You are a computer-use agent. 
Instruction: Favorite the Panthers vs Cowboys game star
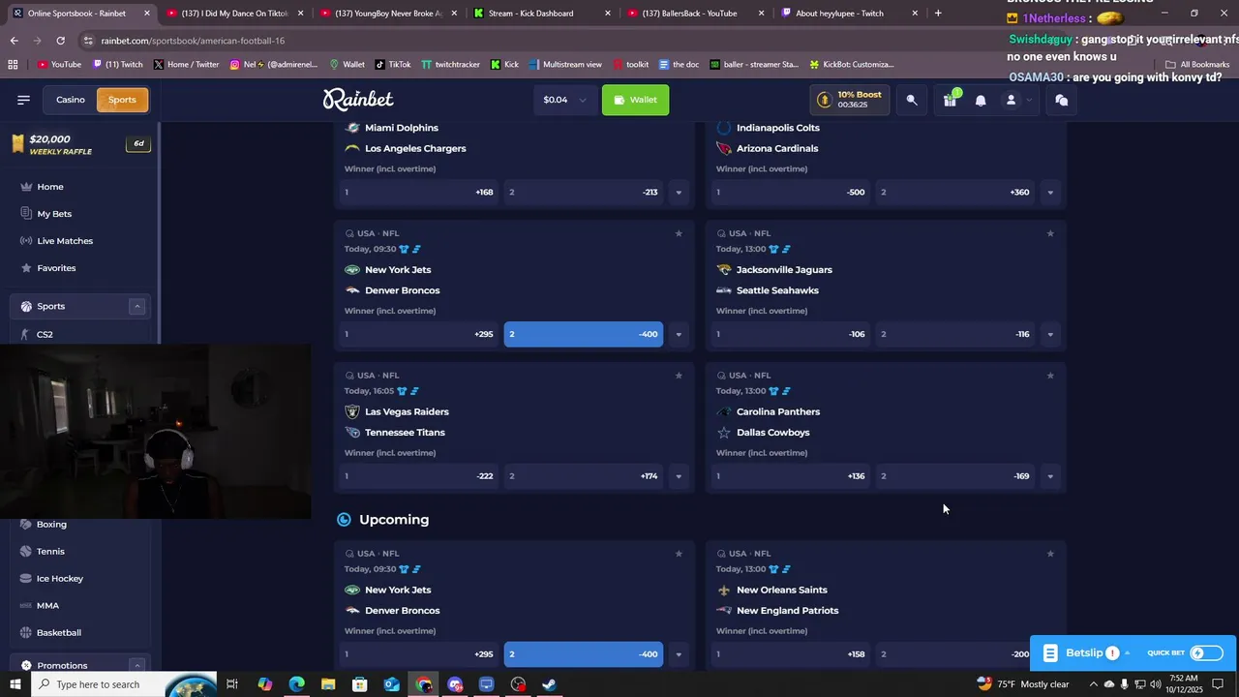coord(1050,376)
